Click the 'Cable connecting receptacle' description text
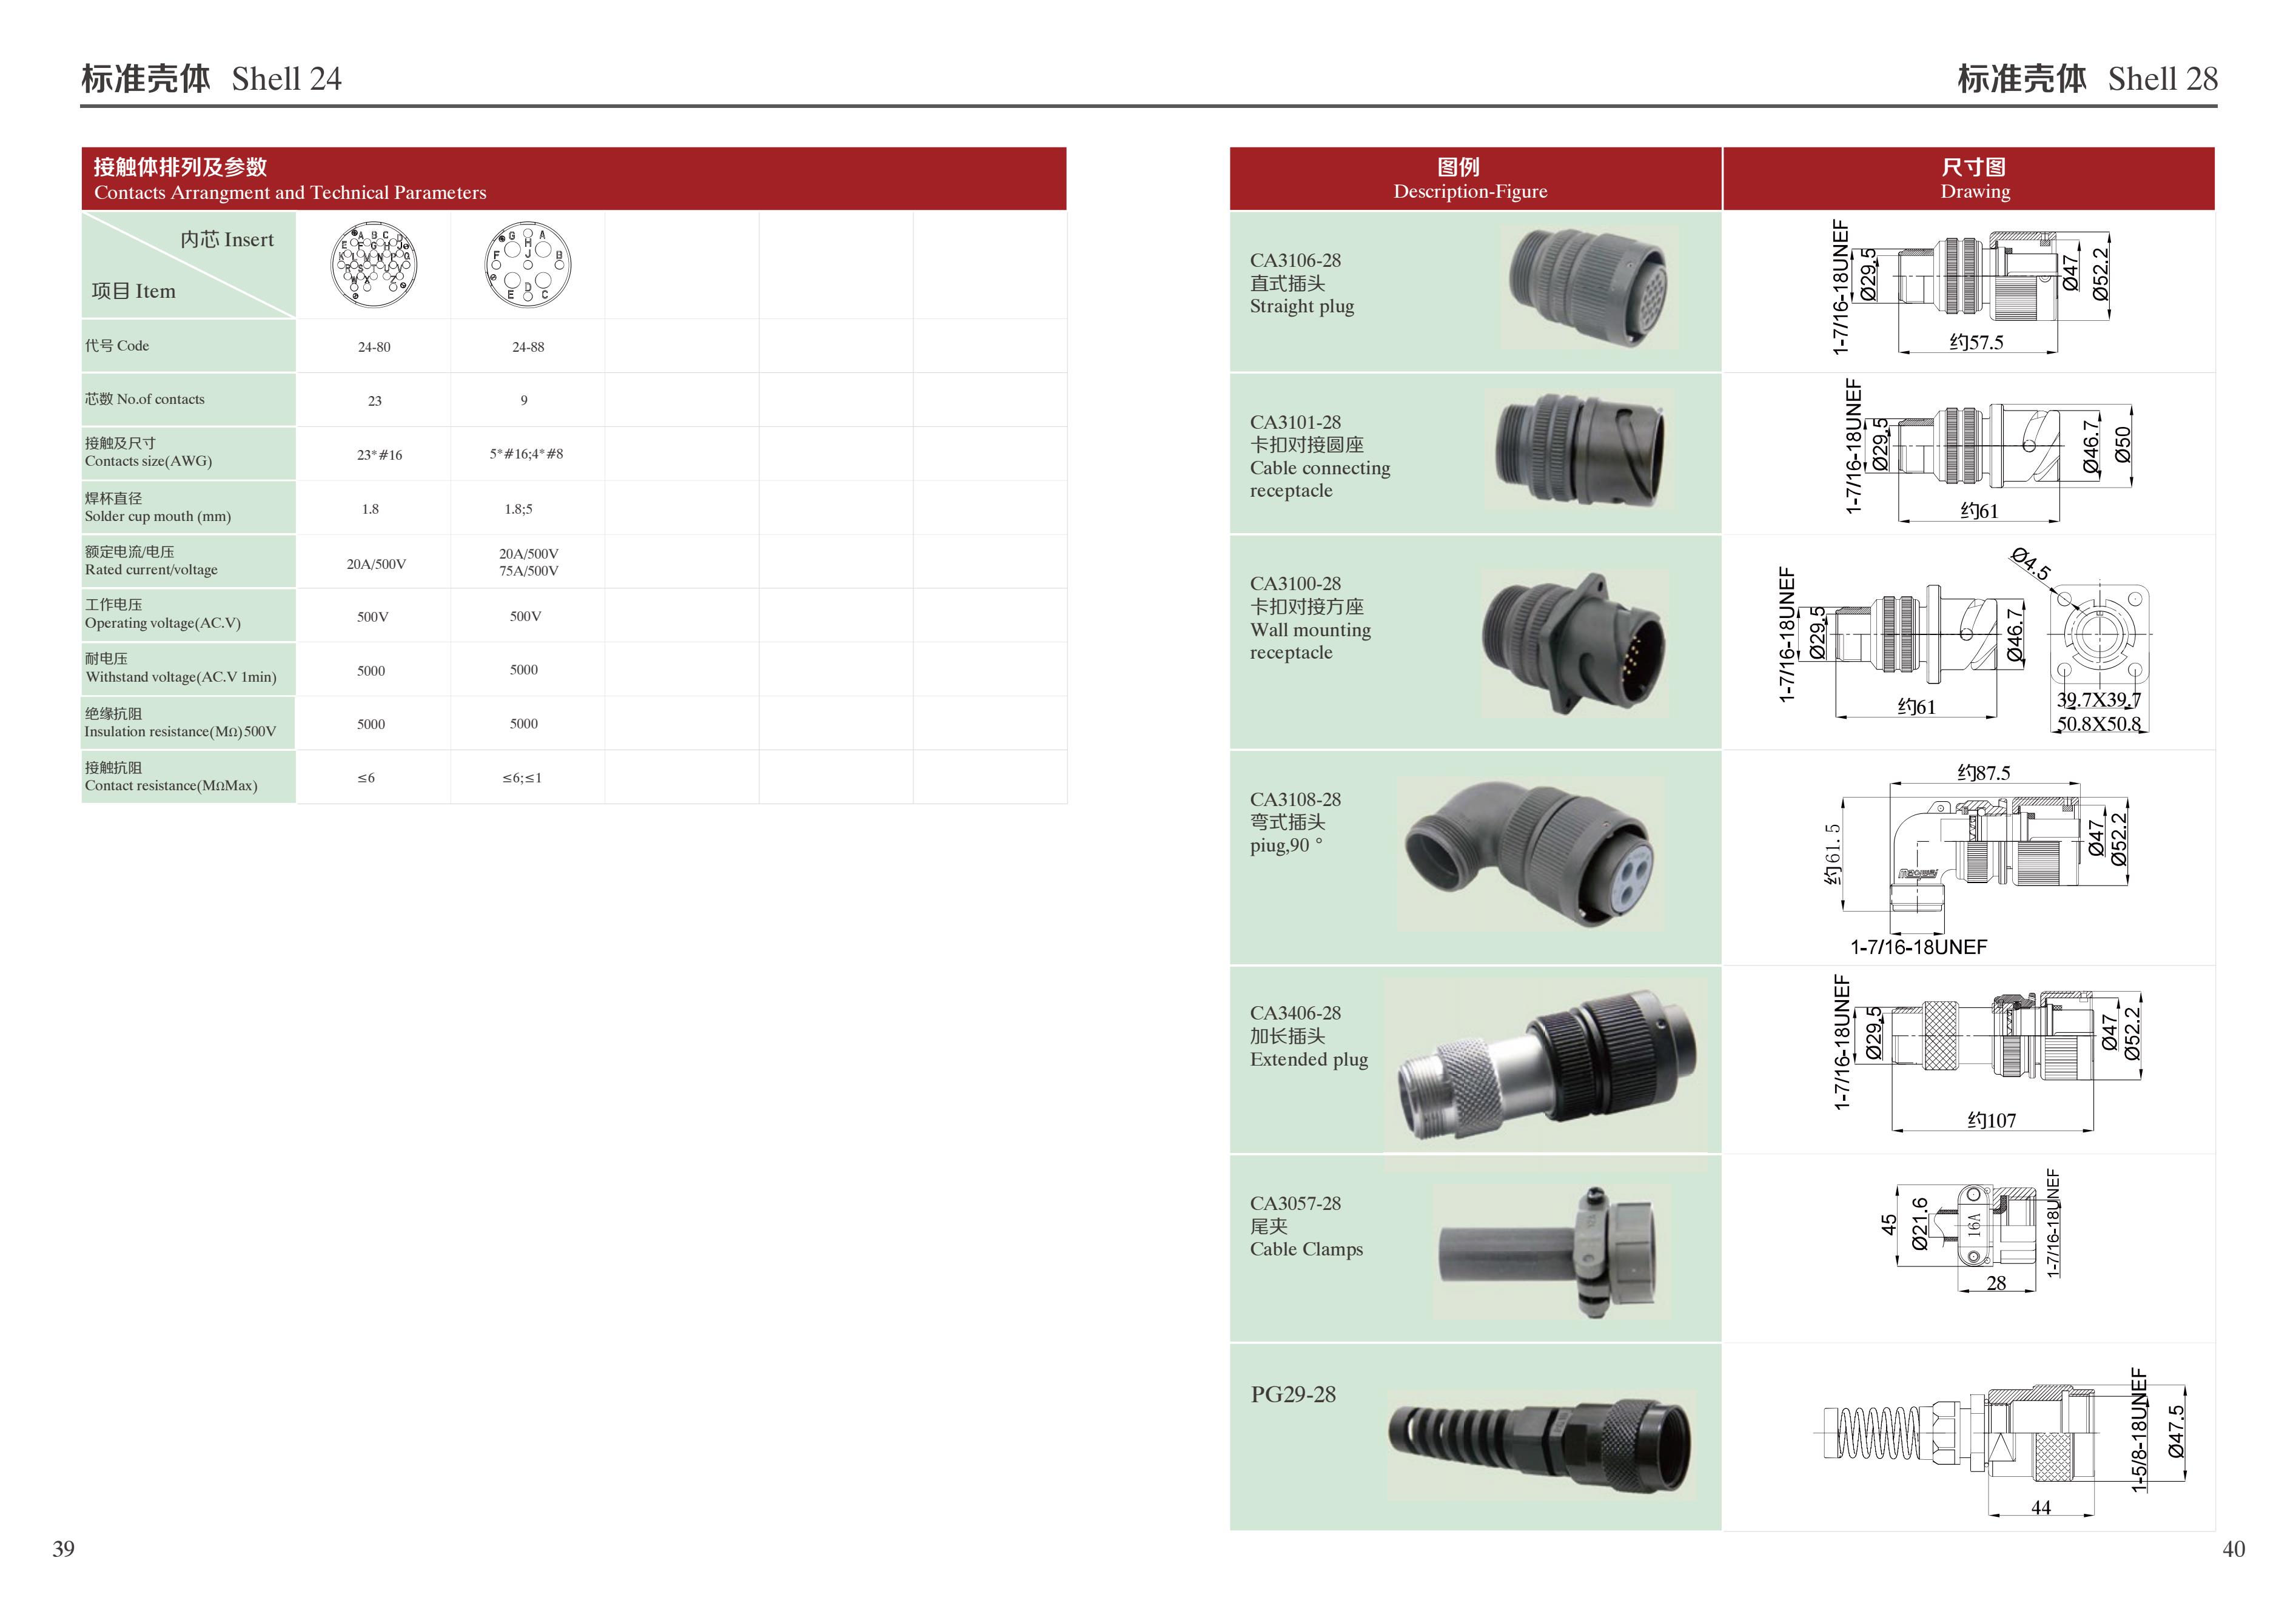The image size is (2296, 1623). click(x=1320, y=479)
